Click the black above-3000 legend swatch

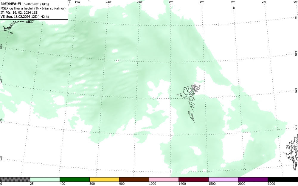pyautogui.click(x=283, y=179)
